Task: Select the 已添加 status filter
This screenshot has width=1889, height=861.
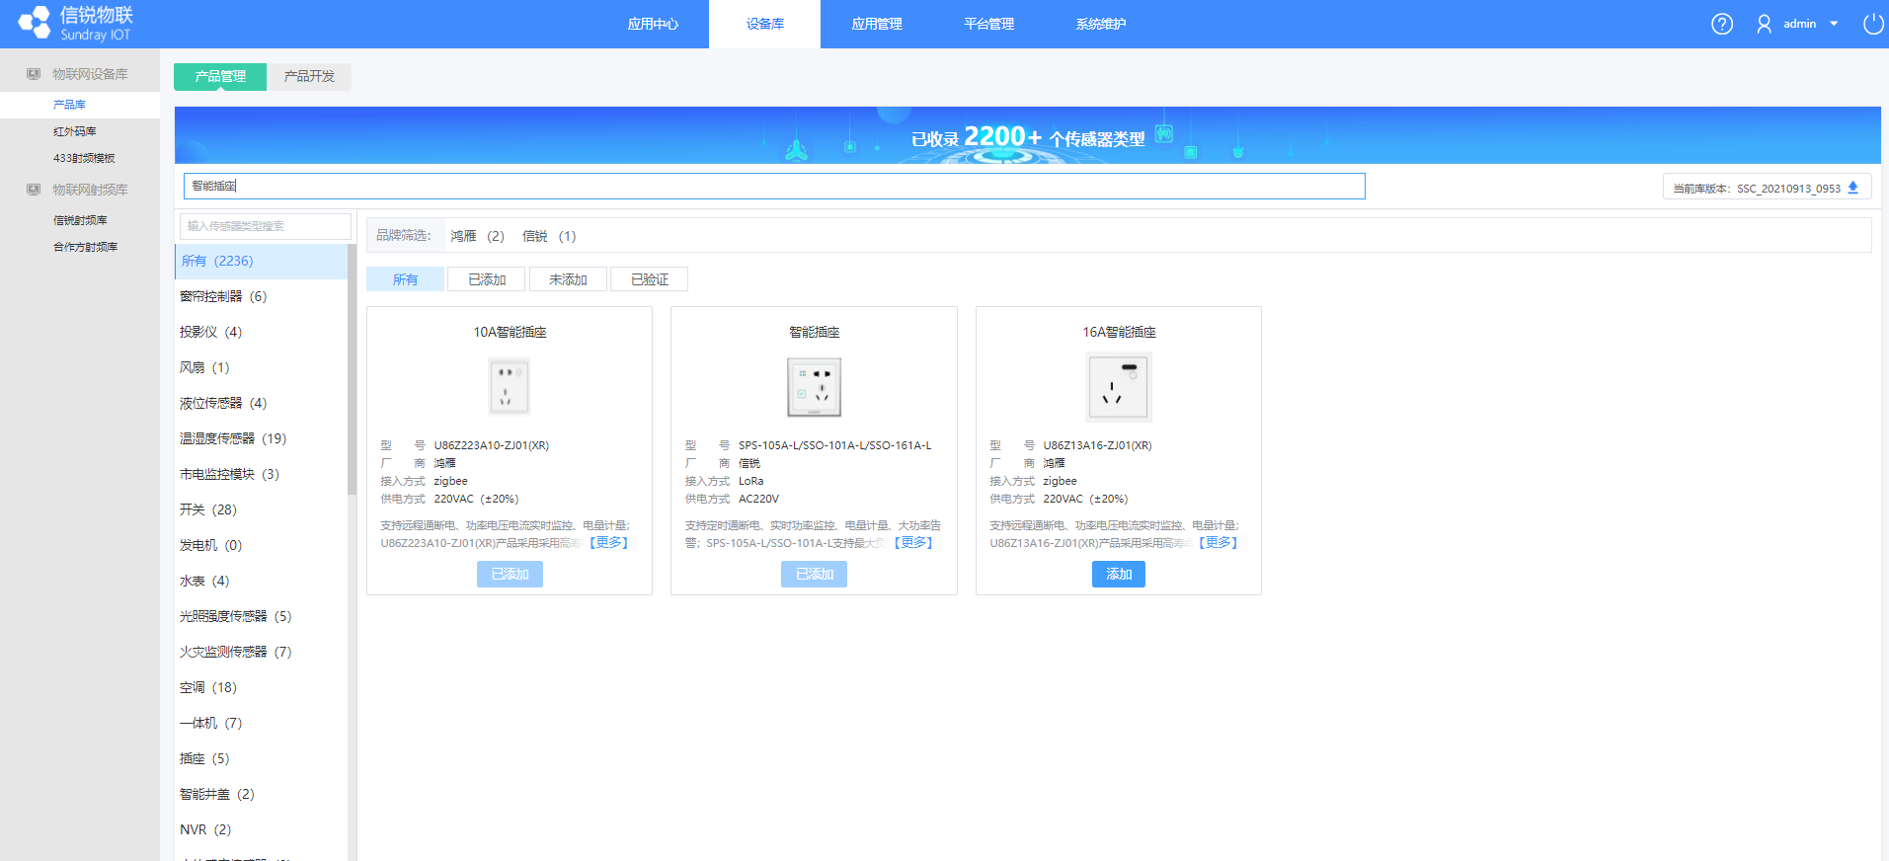Action: point(487,279)
